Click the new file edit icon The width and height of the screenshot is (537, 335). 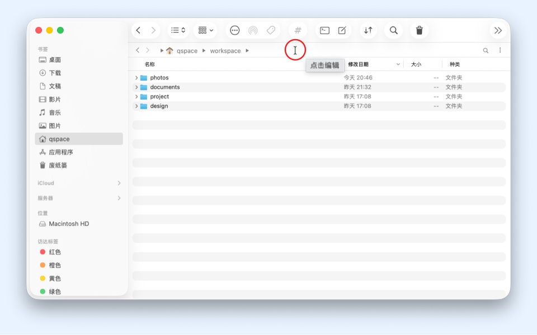[342, 30]
